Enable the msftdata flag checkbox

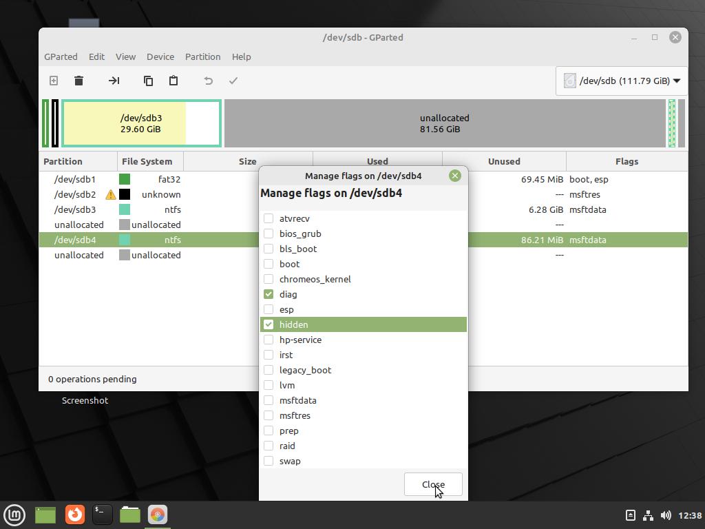(269, 400)
